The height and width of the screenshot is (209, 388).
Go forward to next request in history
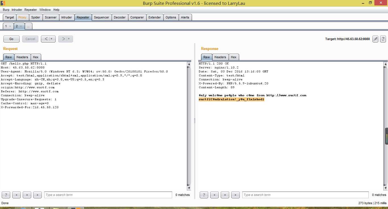(64, 39)
